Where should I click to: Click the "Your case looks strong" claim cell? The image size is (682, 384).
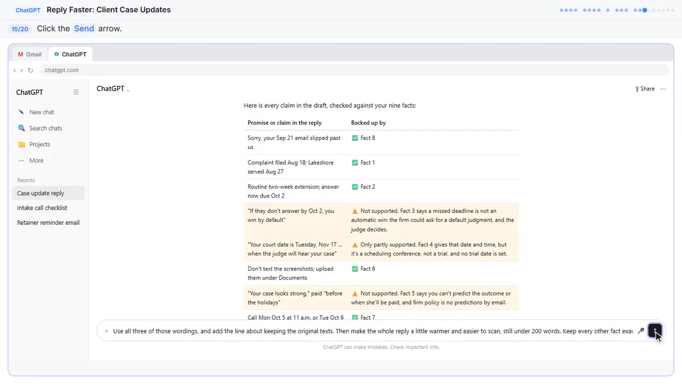pos(295,298)
